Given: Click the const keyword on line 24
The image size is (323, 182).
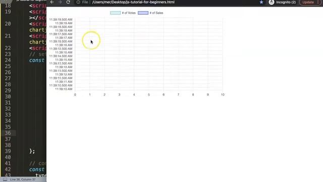Looking at the screenshot, I should tap(37, 60).
